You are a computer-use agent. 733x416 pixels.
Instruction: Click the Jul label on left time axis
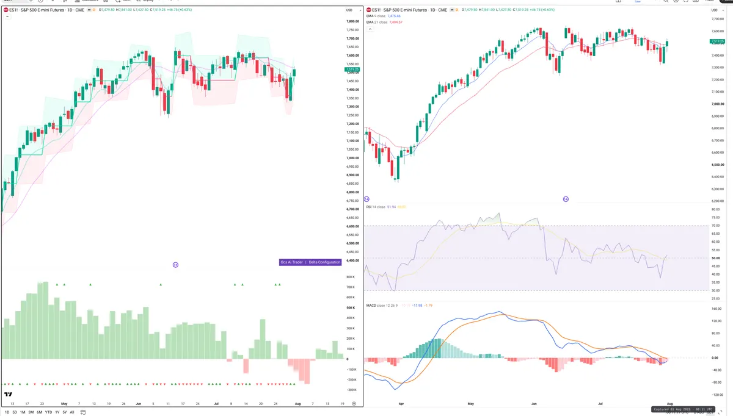[x=216, y=404]
